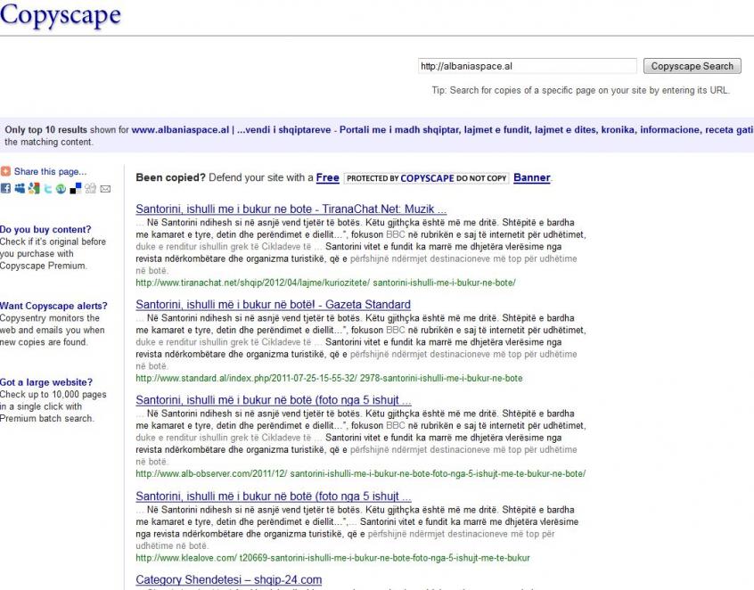Click the www.albaniaspace.al page title link
Viewport: 754px width, 590px height.
click(x=442, y=130)
